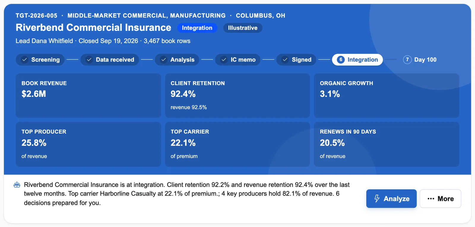Image resolution: width=475 pixels, height=227 pixels.
Task: Click the assistant robot icon beside summary
Action: coord(17,185)
